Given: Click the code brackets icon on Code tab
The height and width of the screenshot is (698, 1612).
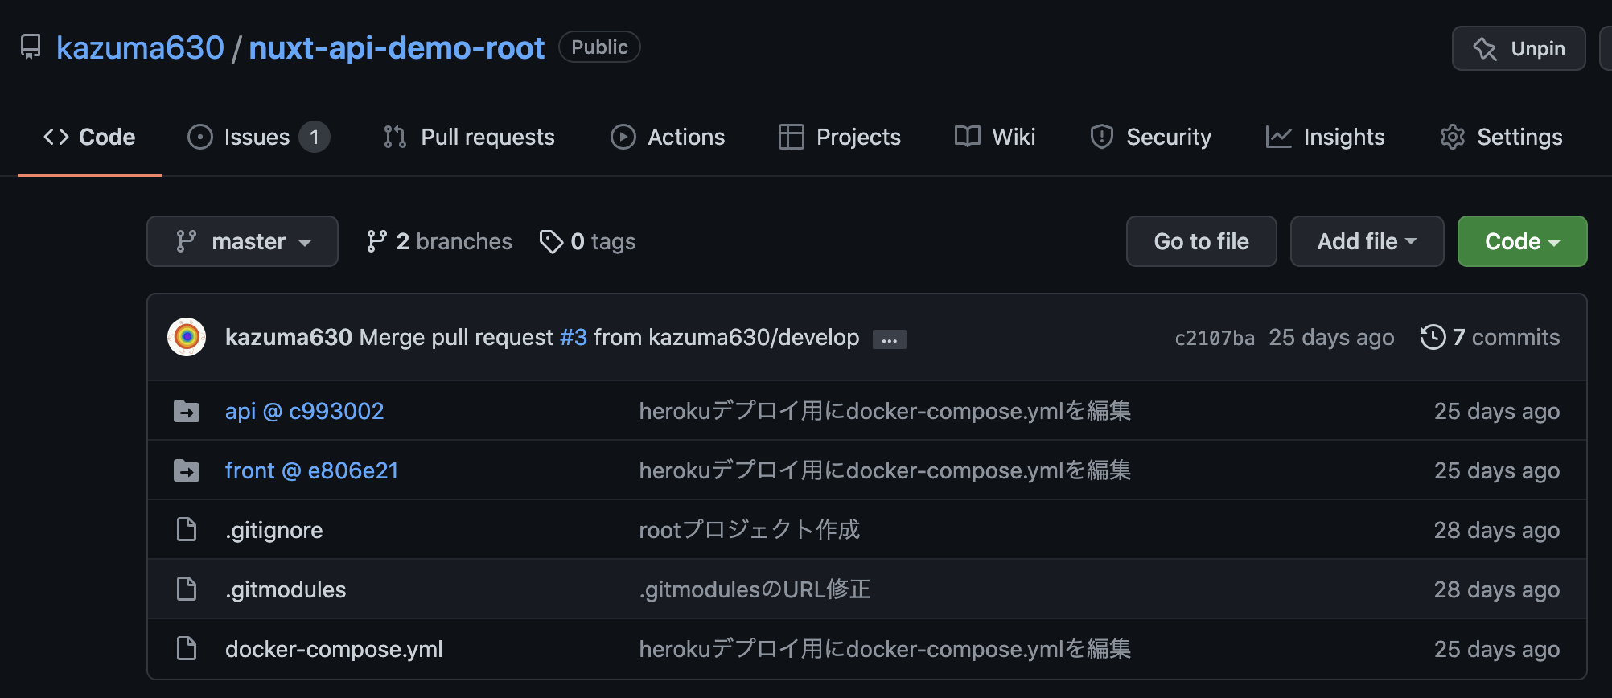Looking at the screenshot, I should coord(56,137).
